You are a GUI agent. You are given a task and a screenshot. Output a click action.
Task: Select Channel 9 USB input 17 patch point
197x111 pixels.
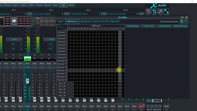click(120, 58)
